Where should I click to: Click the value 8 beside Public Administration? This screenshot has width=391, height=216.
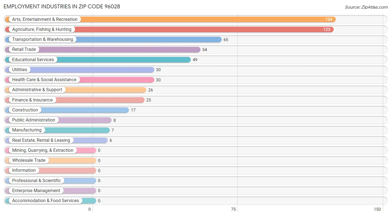[x=115, y=120]
